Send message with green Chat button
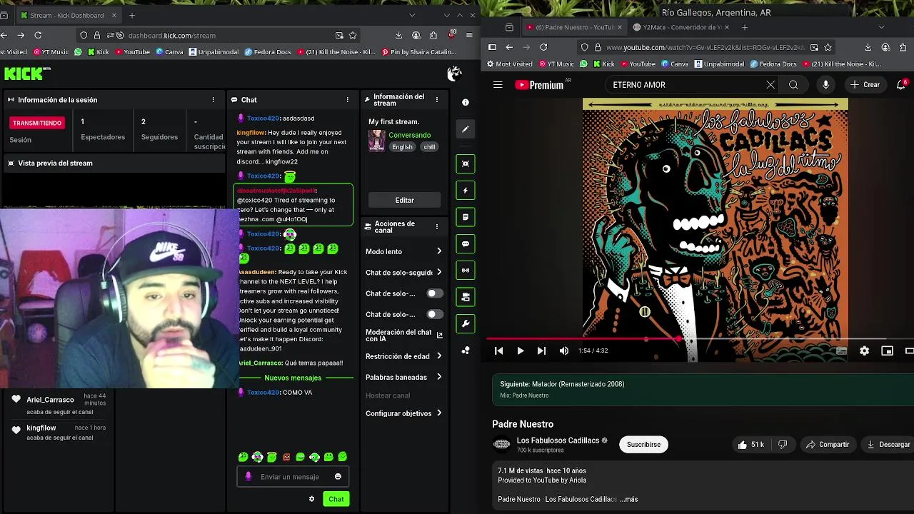914x514 pixels. pos(336,499)
